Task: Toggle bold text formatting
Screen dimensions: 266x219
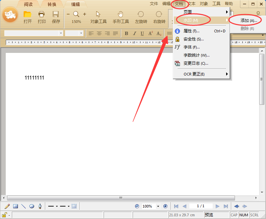Action: pos(126,33)
